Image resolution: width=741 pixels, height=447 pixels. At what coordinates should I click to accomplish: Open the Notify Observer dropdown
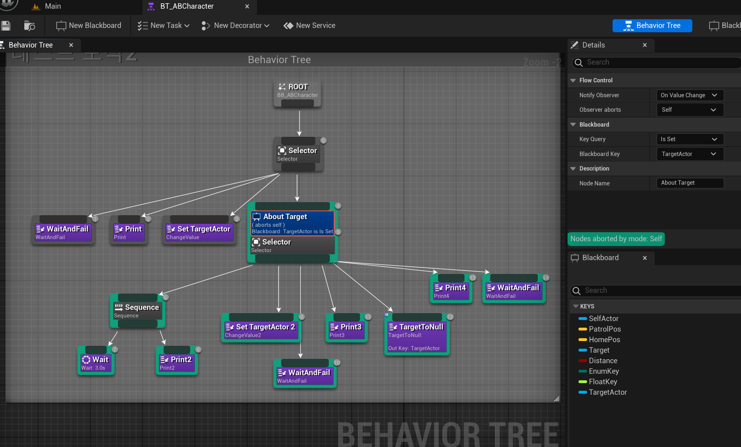coord(689,95)
